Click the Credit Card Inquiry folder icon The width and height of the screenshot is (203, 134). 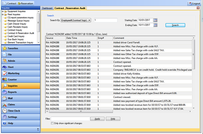point(5,36)
